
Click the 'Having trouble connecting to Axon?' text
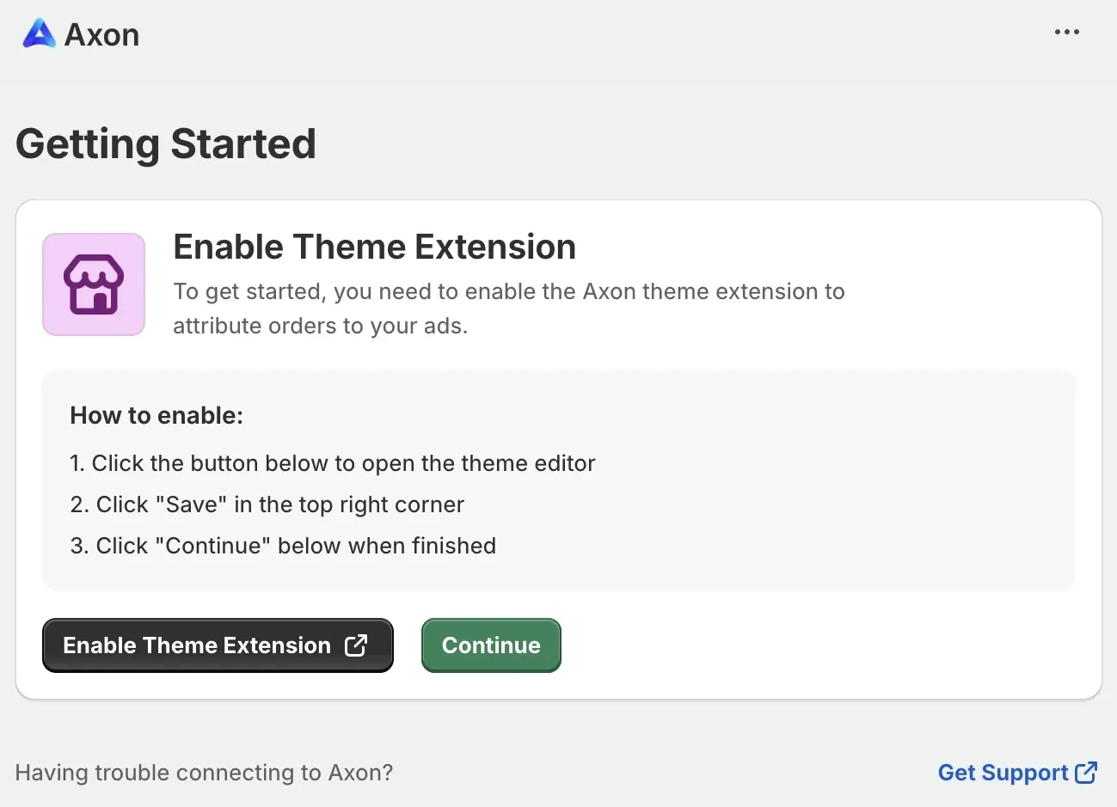point(204,772)
